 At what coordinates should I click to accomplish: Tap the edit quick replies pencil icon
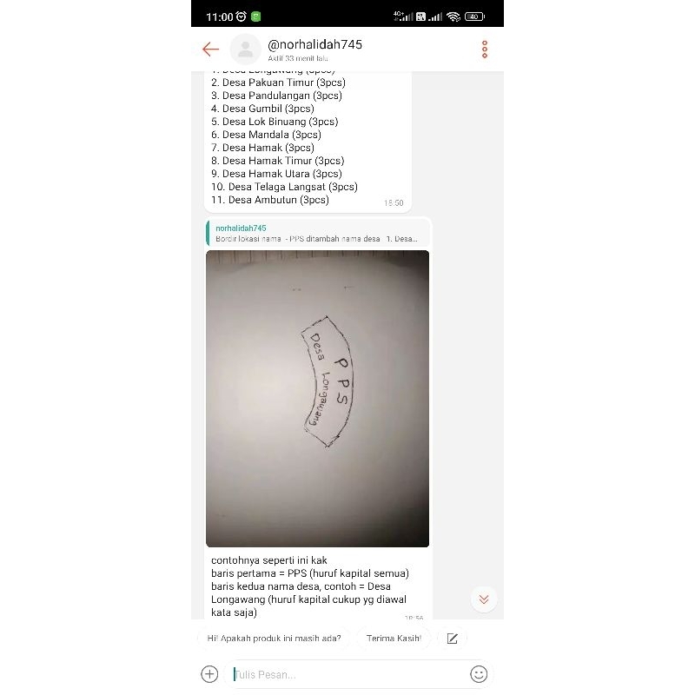coord(452,639)
